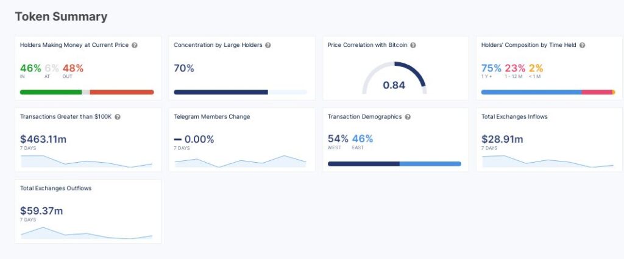Viewport: 624px width, 259px height.
Task: Click help icon for Transaction Demographics
Action: 408,116
